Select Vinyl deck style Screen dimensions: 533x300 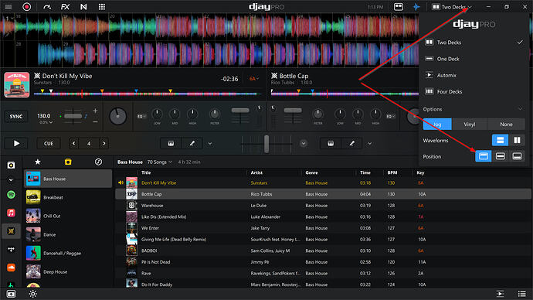470,124
